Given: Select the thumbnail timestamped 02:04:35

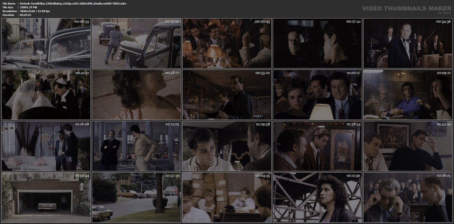Looking at the screenshot, I should coord(227,197).
